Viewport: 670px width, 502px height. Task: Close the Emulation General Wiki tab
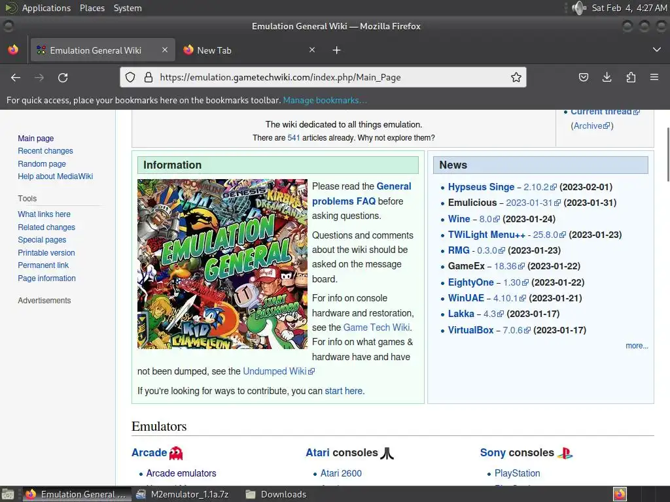[x=164, y=50]
